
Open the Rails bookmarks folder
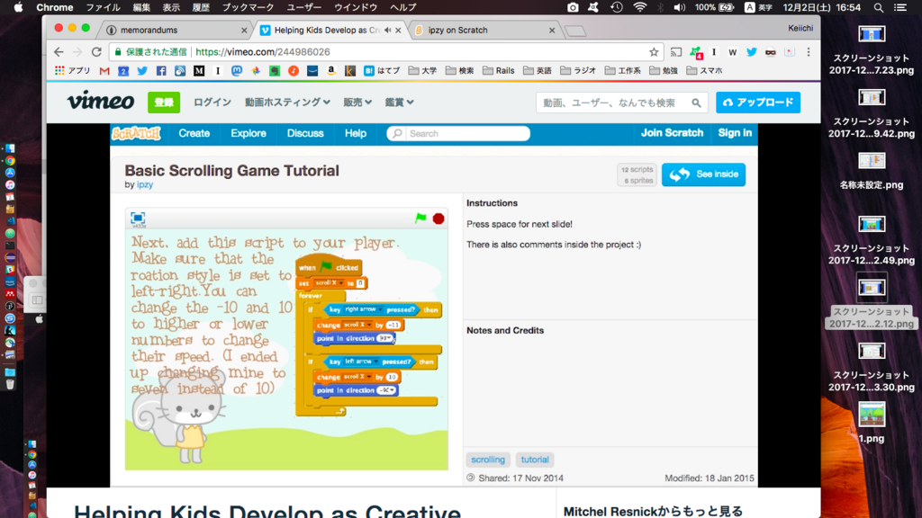pos(499,70)
